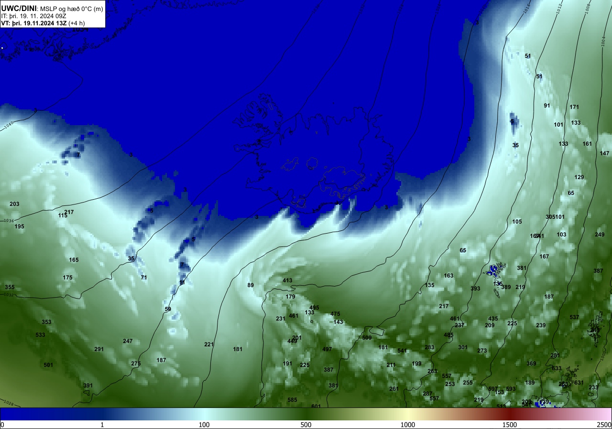The image size is (612, 429).
Task: Click the colorbar tick label 500
Action: (x=306, y=425)
